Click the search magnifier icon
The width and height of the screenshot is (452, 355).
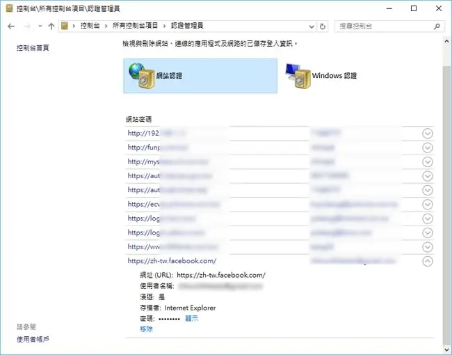point(437,26)
